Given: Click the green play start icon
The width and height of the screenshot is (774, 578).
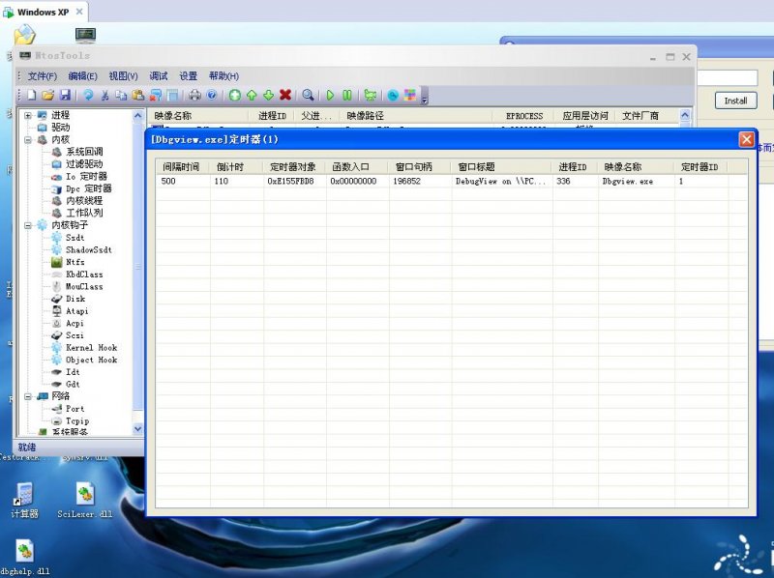Looking at the screenshot, I should pos(330,95).
